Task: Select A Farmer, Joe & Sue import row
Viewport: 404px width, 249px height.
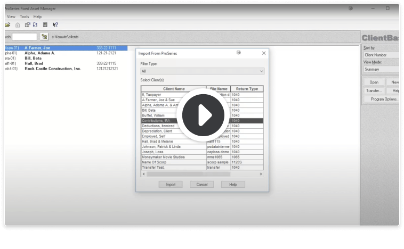Action: (202, 100)
